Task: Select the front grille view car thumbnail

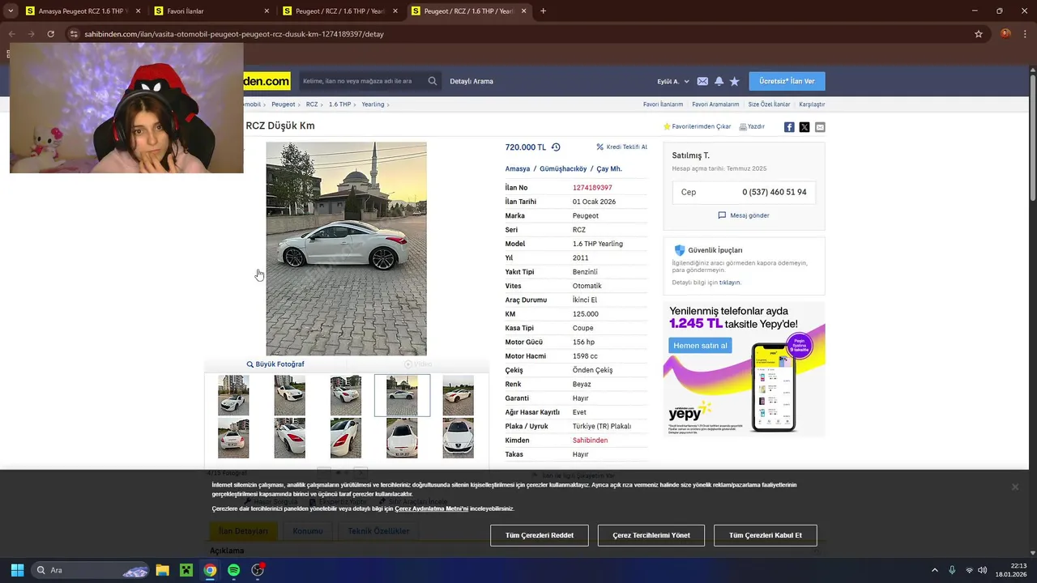Action: coord(458,438)
